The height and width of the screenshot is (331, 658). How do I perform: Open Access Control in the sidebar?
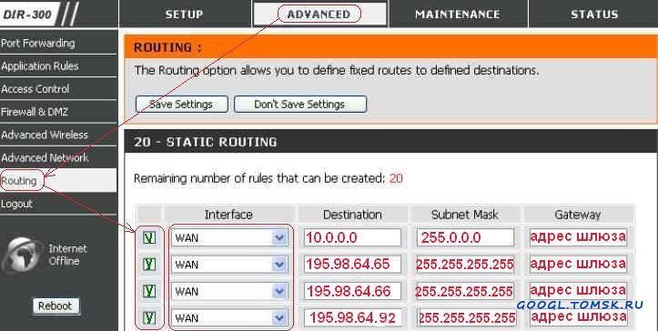(58, 89)
